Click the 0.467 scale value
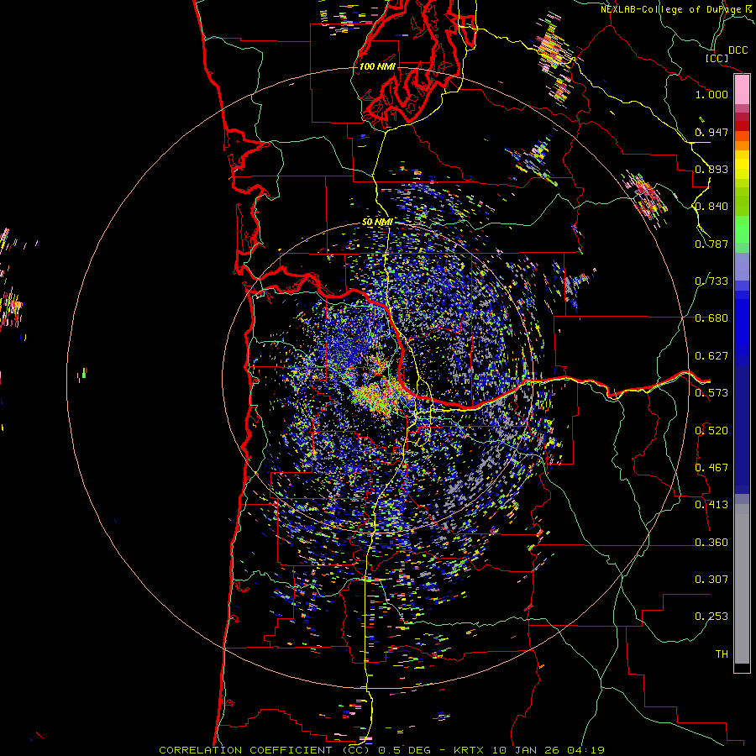The image size is (756, 756). coord(711,468)
